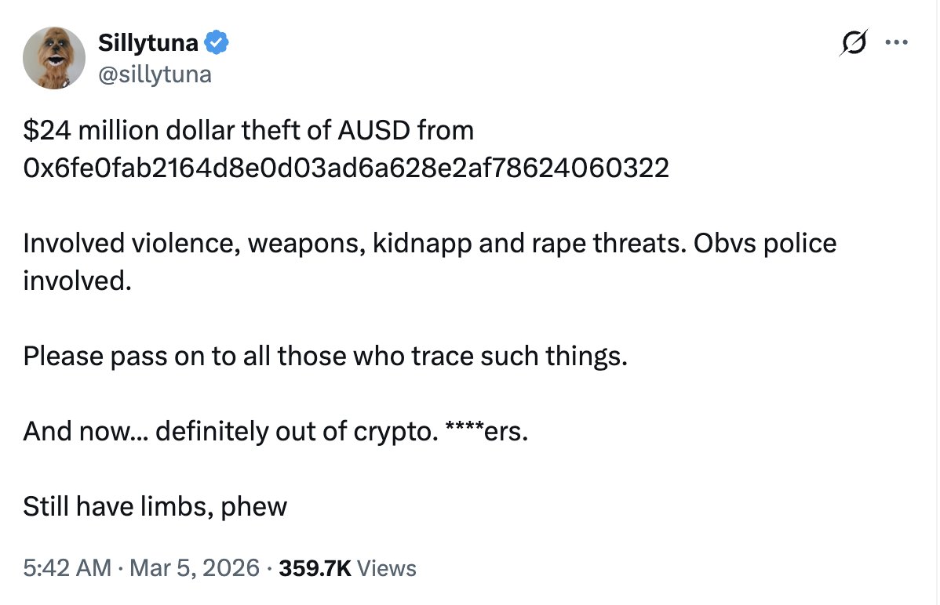Viewport: 940px width, 605px height.
Task: Click the "Still have limbs, phew" line
Action: (155, 506)
